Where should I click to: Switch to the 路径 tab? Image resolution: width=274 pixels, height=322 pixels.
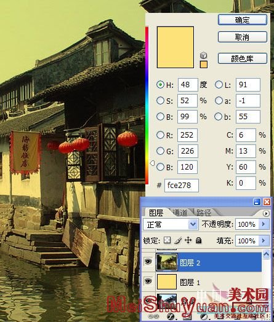point(204,213)
